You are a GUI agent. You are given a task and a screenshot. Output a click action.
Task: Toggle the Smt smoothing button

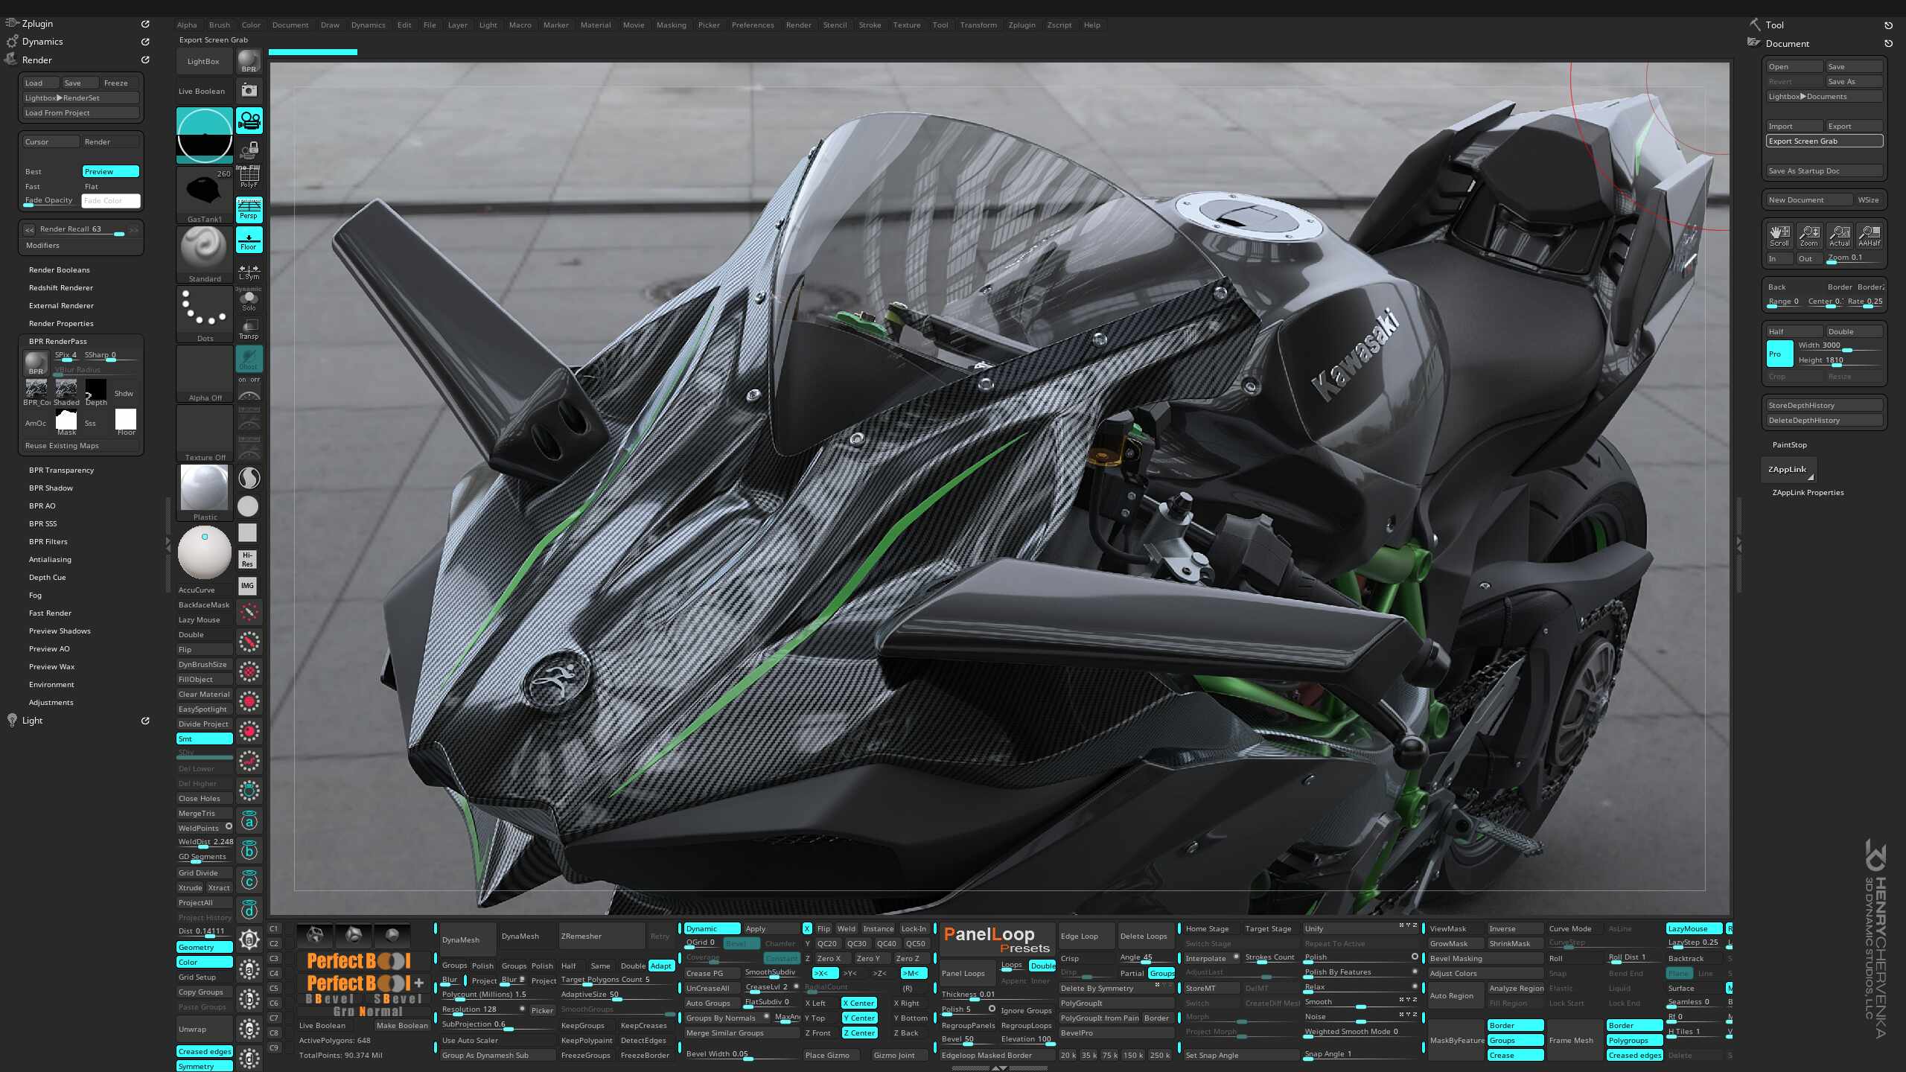tap(204, 738)
